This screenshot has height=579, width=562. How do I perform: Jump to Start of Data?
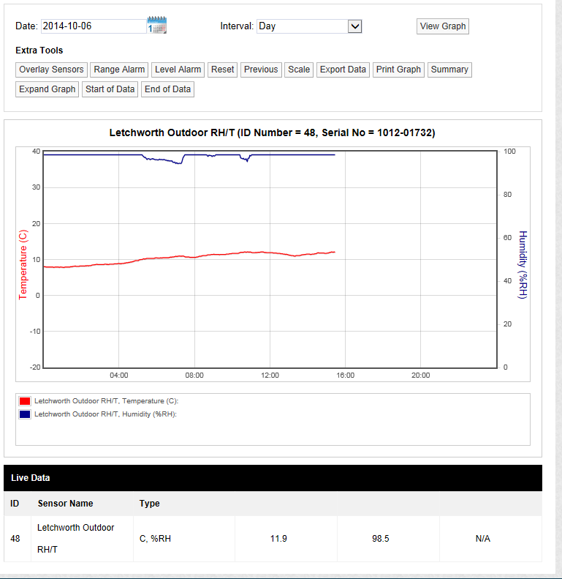coord(110,89)
